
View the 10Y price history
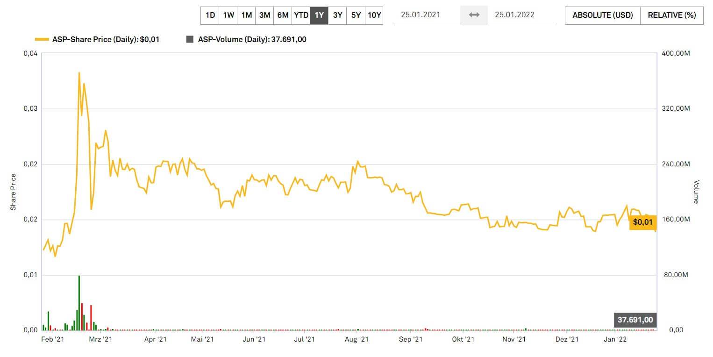(x=374, y=15)
